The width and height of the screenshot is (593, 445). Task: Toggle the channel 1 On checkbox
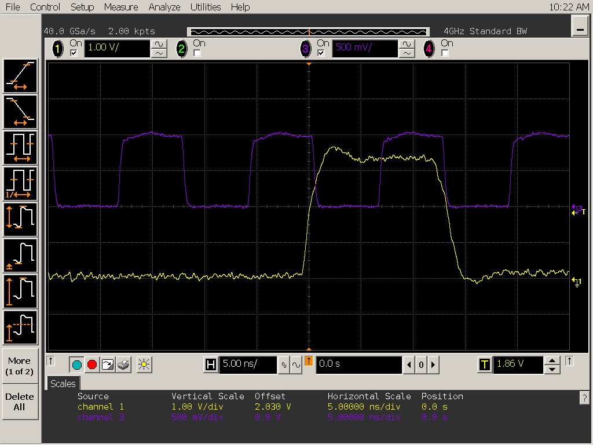coord(74,53)
